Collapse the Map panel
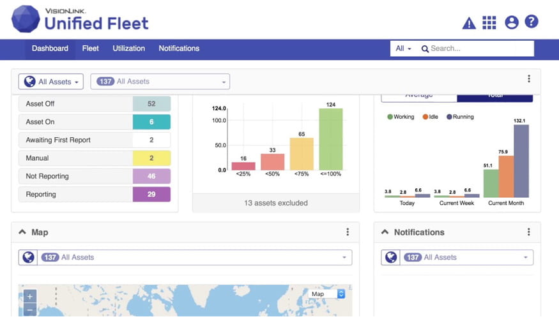The height and width of the screenshot is (319, 559). (x=22, y=232)
